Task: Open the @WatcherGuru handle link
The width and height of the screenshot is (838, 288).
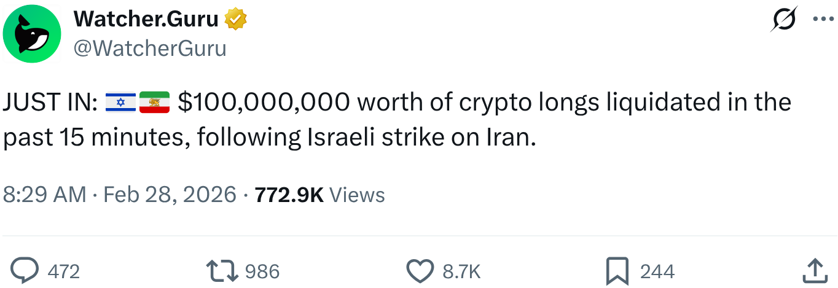Action: tap(150, 49)
